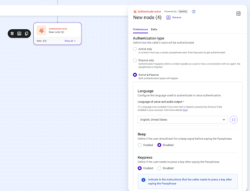Click the 'Language of voice and audio output' label

[x=160, y=102]
